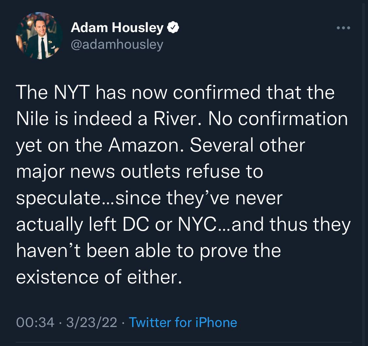Click the word existence in the tweet
This screenshot has height=346, width=368.
pos(57,277)
